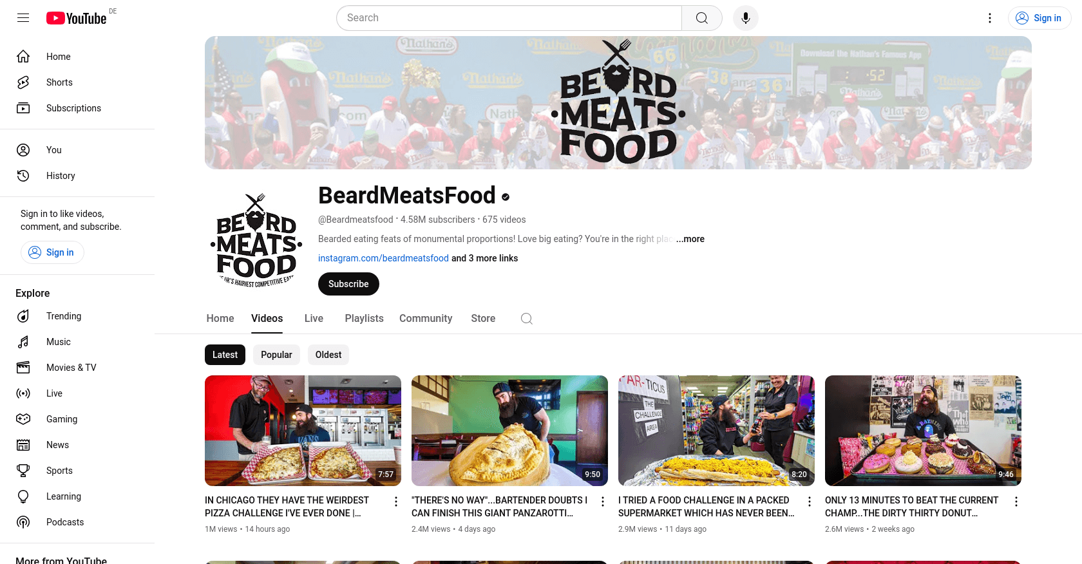Play the giant panzarotti video thumbnail

click(509, 431)
